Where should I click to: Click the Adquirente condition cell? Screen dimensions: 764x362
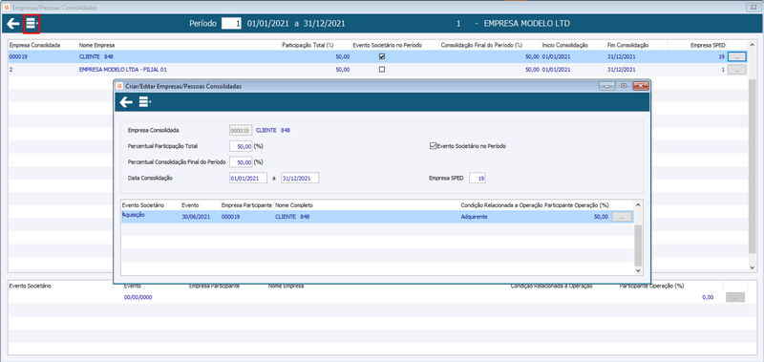tap(474, 217)
